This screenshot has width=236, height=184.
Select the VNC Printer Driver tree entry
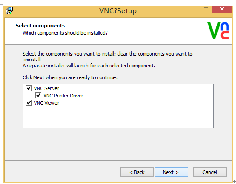pyautogui.click(x=64, y=96)
